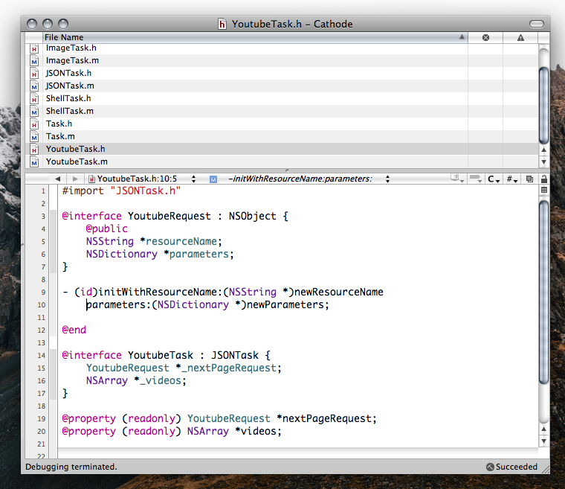This screenshot has width=565, height=489.
Task: Click the editor scroll down arrow
Action: 543,441
